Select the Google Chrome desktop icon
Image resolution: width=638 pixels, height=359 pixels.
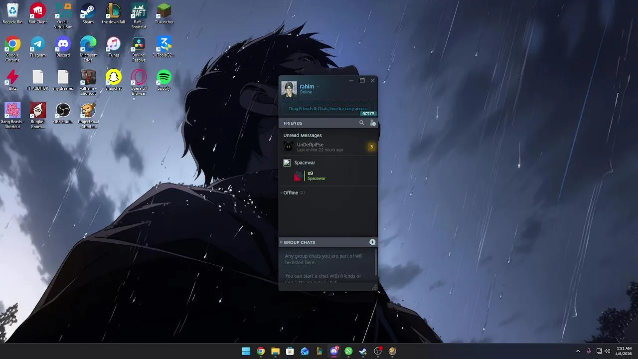click(12, 49)
